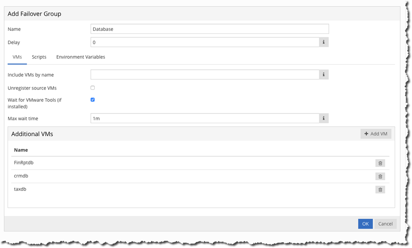Click the info icon beside Delay field
Screen dimensions: 412x248
pos(324,42)
